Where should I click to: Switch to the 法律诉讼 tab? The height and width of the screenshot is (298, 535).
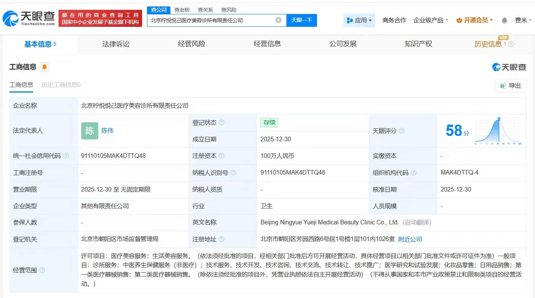(116, 44)
